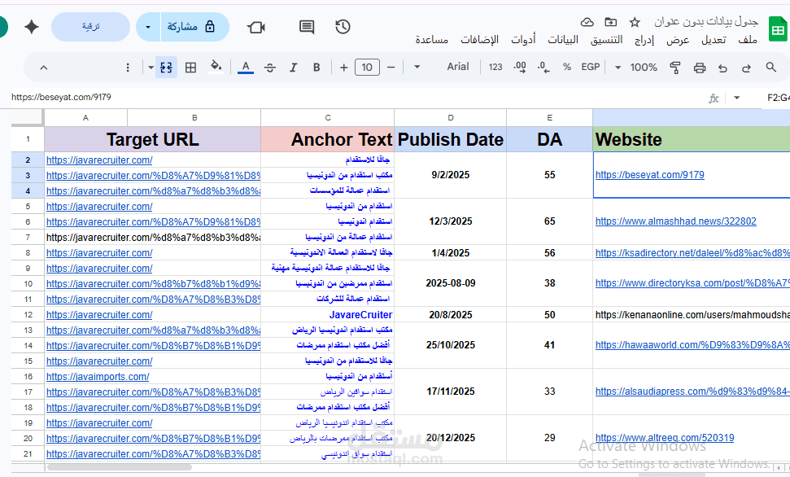Check the cloud document status icon
The image size is (790, 477).
pos(587,22)
